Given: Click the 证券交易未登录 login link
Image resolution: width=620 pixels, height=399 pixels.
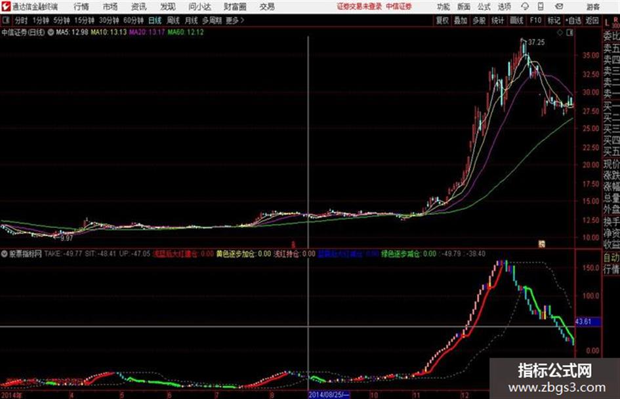Looking at the screenshot, I should (360, 7).
